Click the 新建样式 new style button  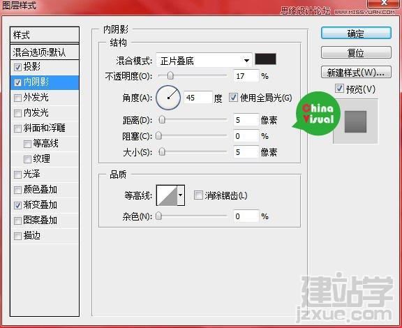pyautogui.click(x=356, y=73)
